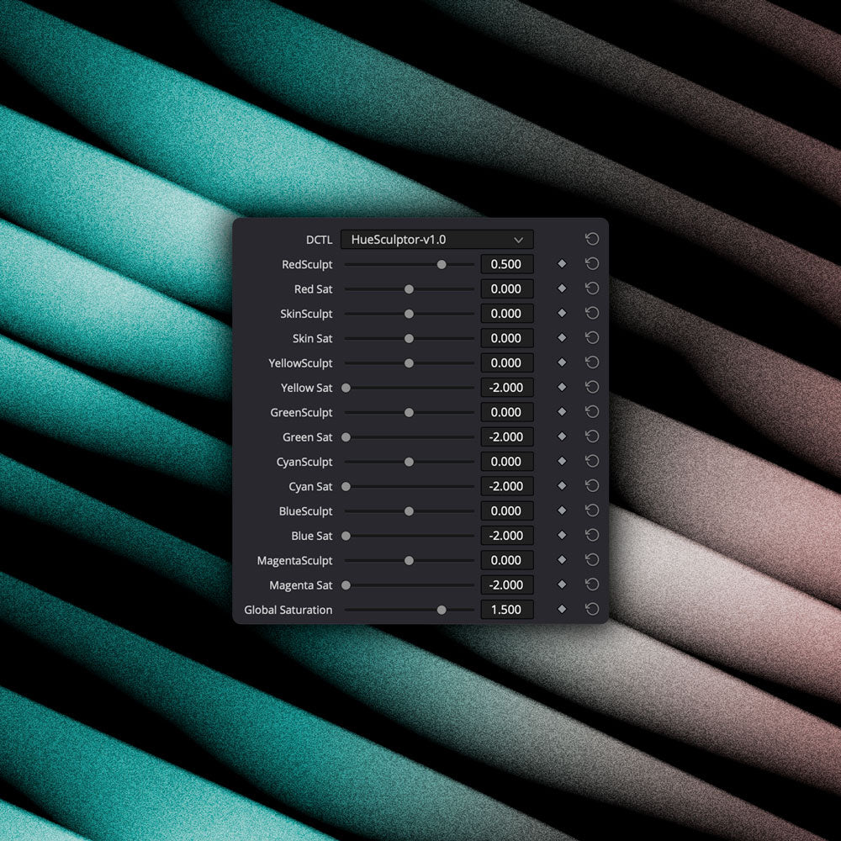841x841 pixels.
Task: Reset the YellowSculpt parameter
Action: 591,362
